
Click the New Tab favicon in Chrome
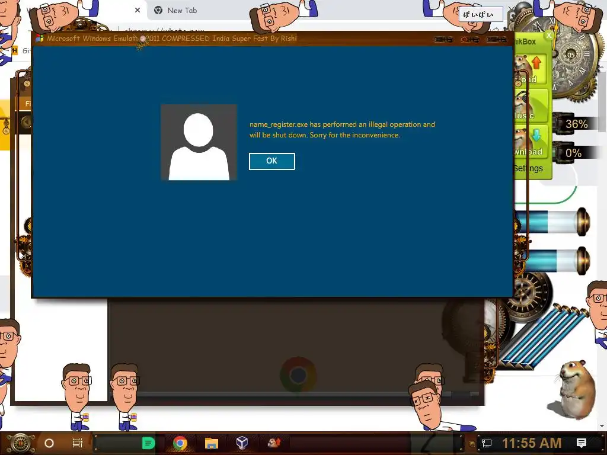click(x=158, y=11)
